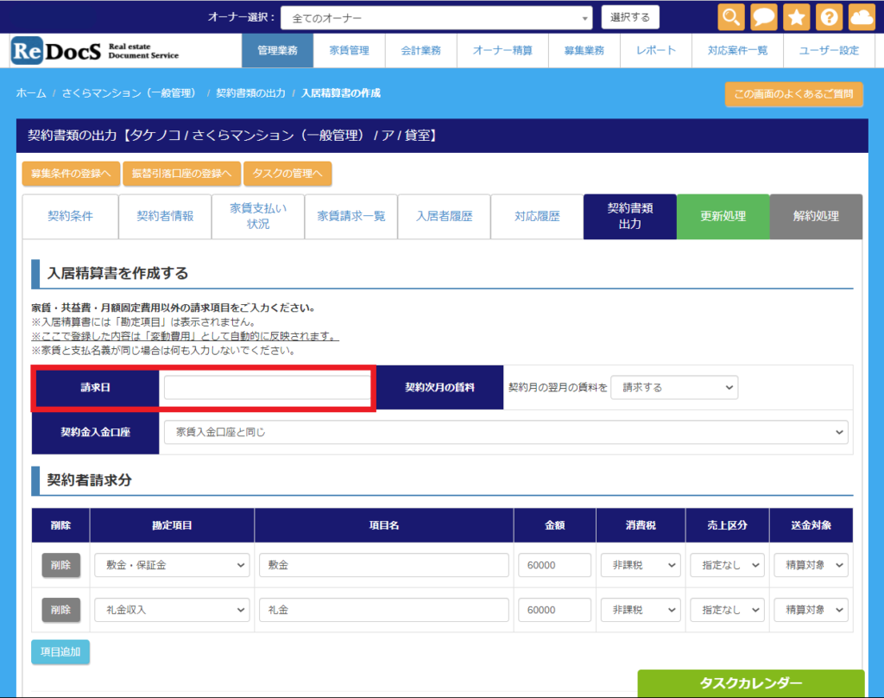Screen dimensions: 884x698
Task: Switch to the 契約者情報 tab
Action: pos(165,216)
